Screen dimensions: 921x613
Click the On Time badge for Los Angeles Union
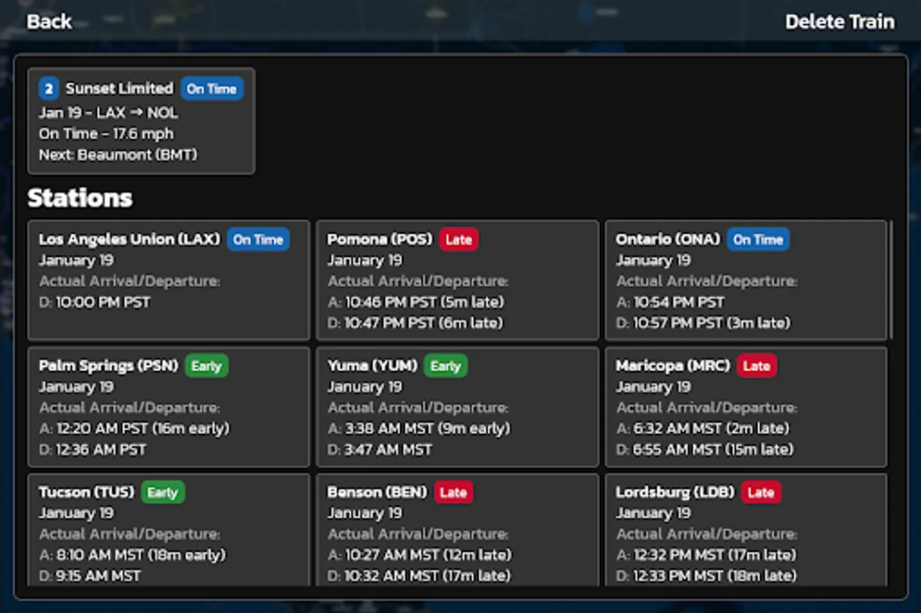click(258, 240)
